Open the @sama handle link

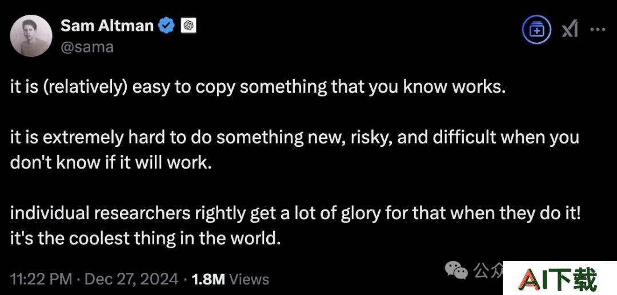pos(87,47)
